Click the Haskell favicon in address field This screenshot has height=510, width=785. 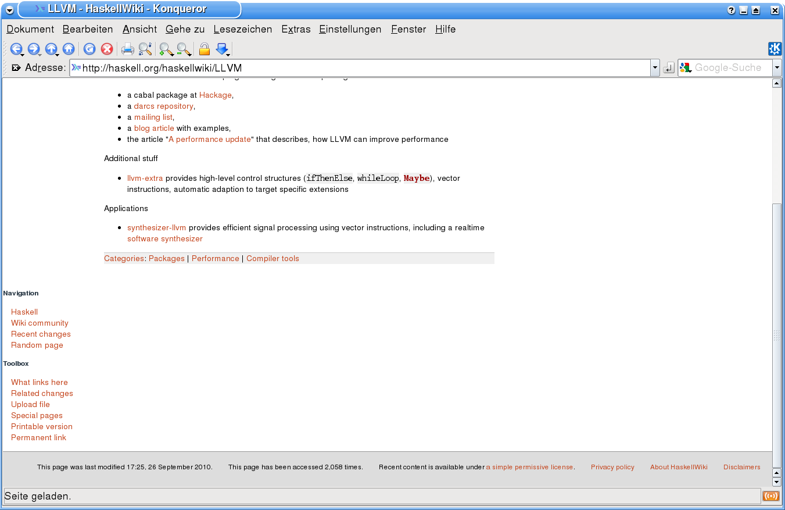click(x=76, y=68)
